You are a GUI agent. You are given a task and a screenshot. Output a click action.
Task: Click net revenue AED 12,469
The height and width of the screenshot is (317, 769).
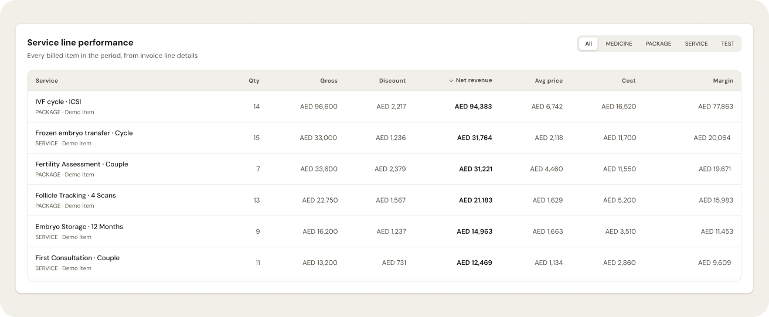474,263
